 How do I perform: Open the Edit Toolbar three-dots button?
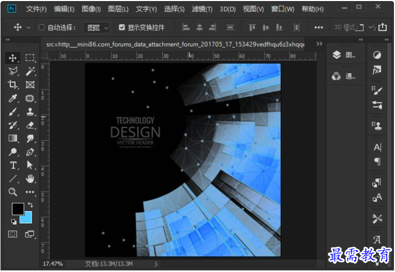tap(30, 192)
